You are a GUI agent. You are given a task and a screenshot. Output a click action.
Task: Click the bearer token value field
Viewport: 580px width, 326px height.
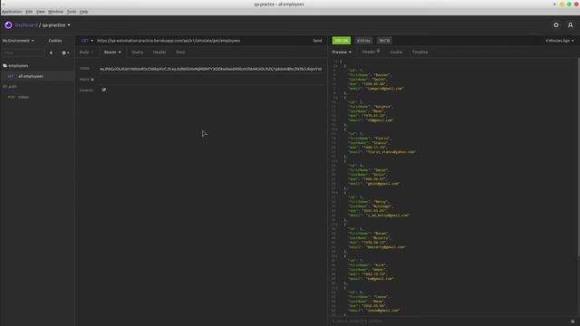210,69
